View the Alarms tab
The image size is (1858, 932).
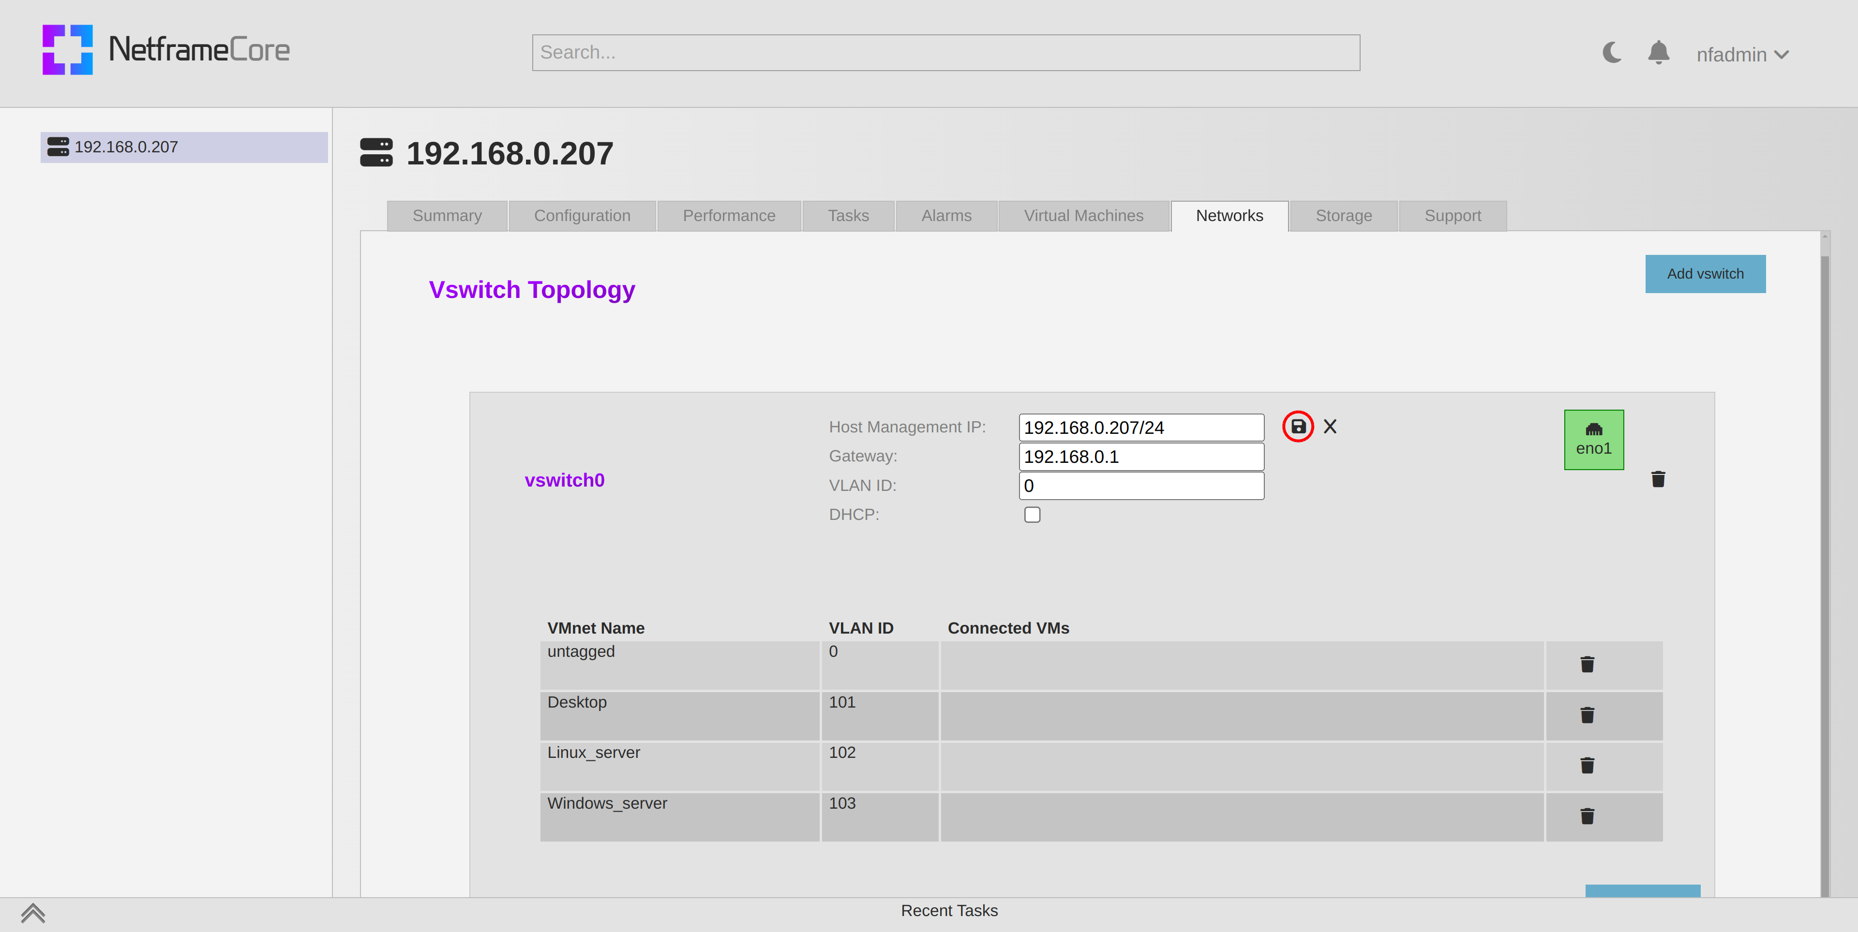click(x=946, y=216)
